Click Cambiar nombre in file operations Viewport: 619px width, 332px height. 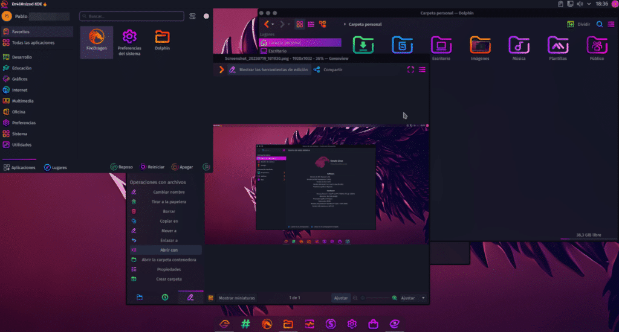point(166,192)
